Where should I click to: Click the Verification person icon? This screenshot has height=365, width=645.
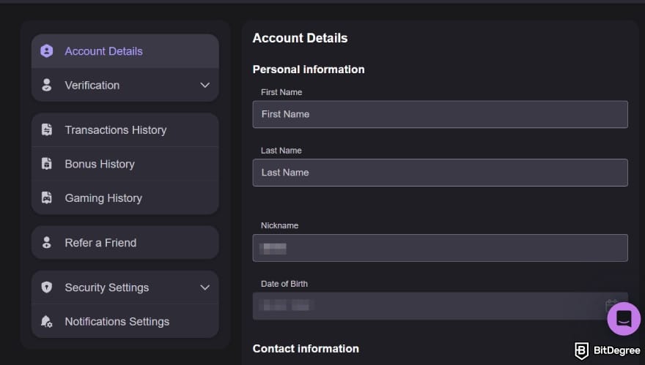(x=46, y=85)
